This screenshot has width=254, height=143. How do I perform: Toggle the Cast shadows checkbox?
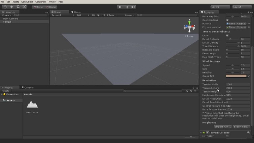point(227,20)
